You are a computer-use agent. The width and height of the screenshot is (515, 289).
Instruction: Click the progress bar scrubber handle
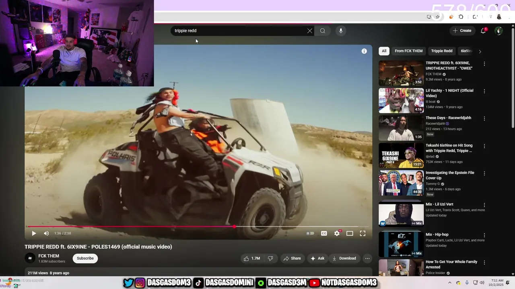pos(234,227)
